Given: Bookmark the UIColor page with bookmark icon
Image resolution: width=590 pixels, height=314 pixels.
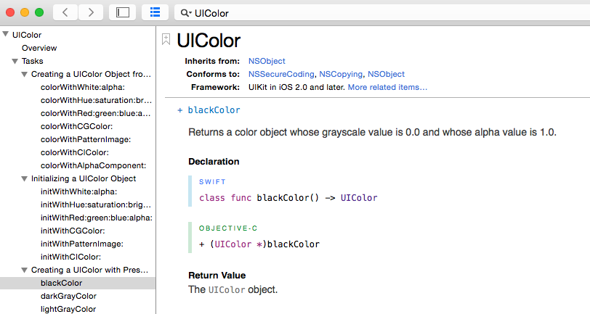Looking at the screenshot, I should click(x=166, y=39).
